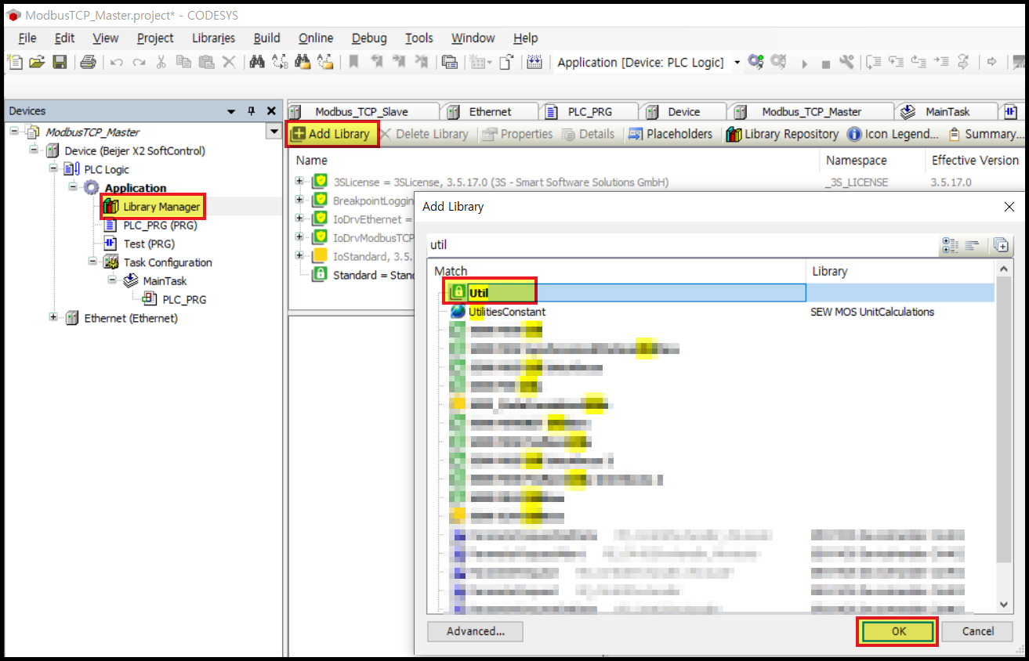Click the Placeholders toolbar button

(670, 134)
